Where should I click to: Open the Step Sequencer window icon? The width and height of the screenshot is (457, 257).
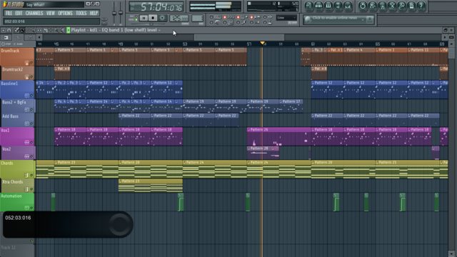click(319, 6)
